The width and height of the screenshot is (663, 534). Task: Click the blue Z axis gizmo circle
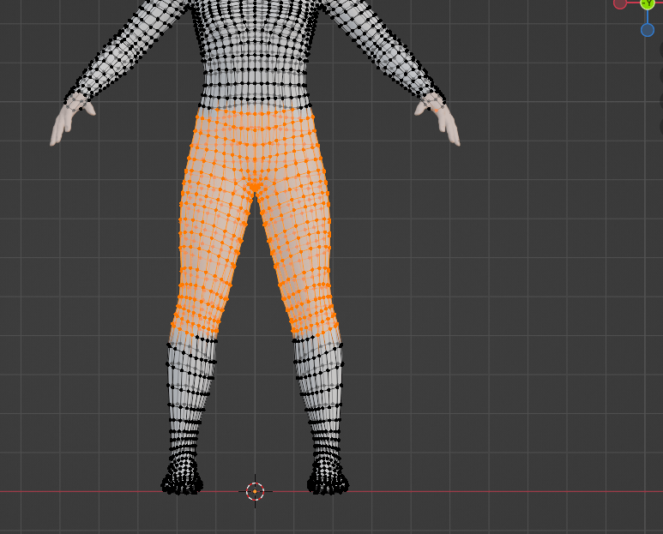tap(648, 30)
